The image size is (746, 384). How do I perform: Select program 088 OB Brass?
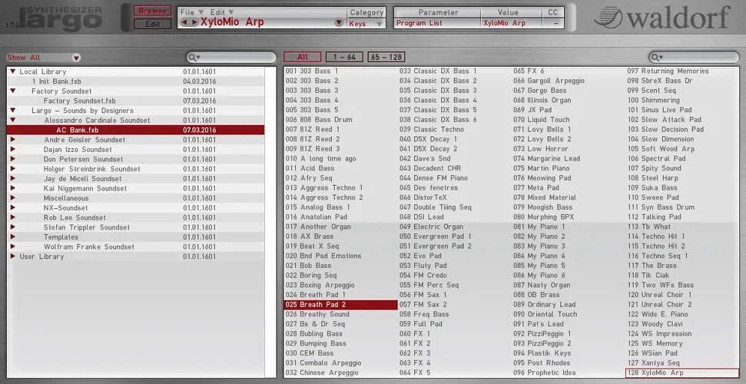tap(569, 295)
